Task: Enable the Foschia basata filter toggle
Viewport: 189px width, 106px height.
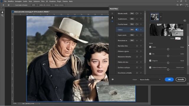Action: 137,24
